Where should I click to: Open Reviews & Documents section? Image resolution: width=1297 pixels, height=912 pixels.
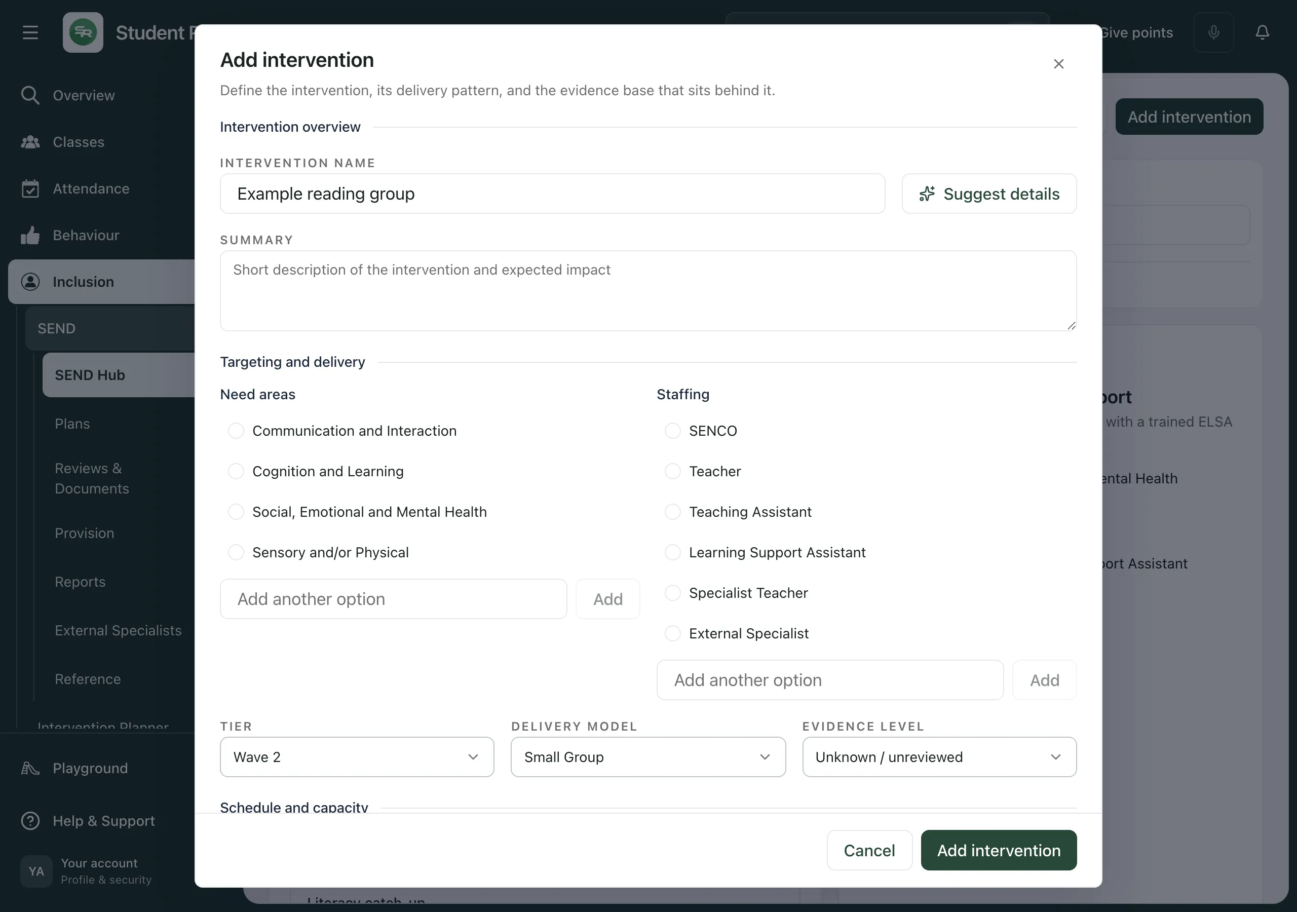[x=92, y=479]
